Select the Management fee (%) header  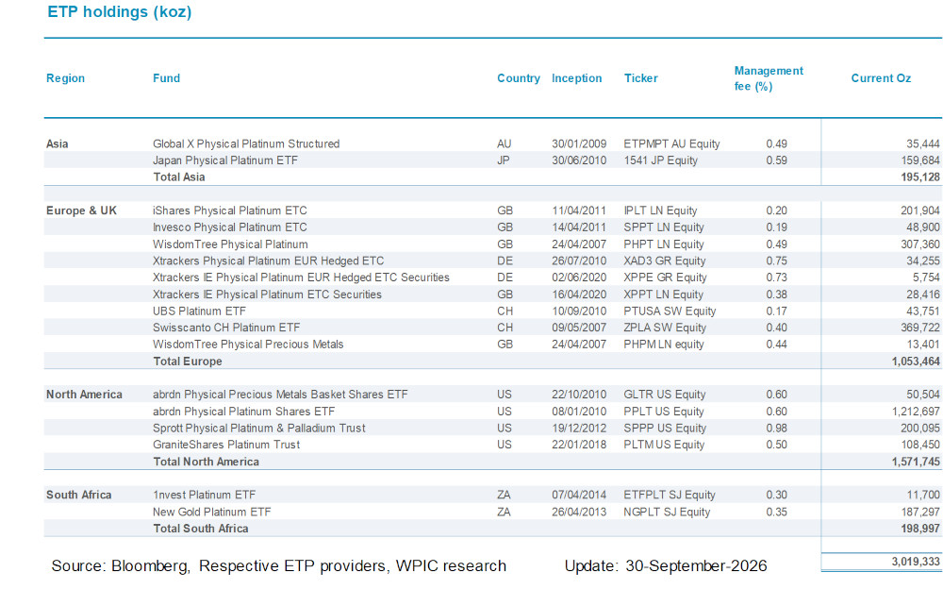(x=769, y=78)
